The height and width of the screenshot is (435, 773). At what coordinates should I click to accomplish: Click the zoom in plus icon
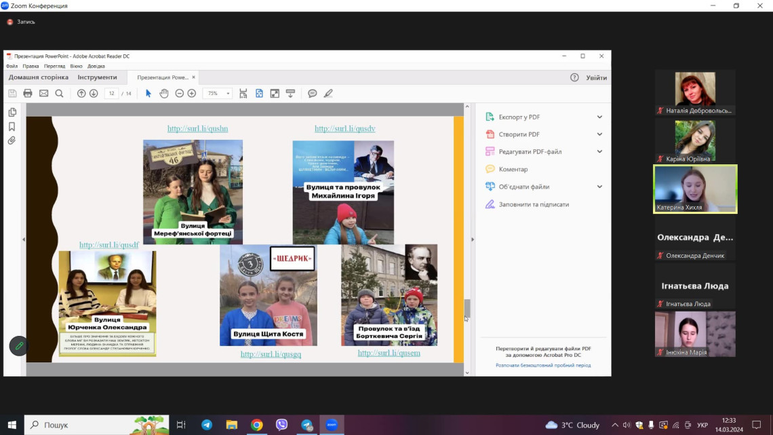(x=192, y=94)
